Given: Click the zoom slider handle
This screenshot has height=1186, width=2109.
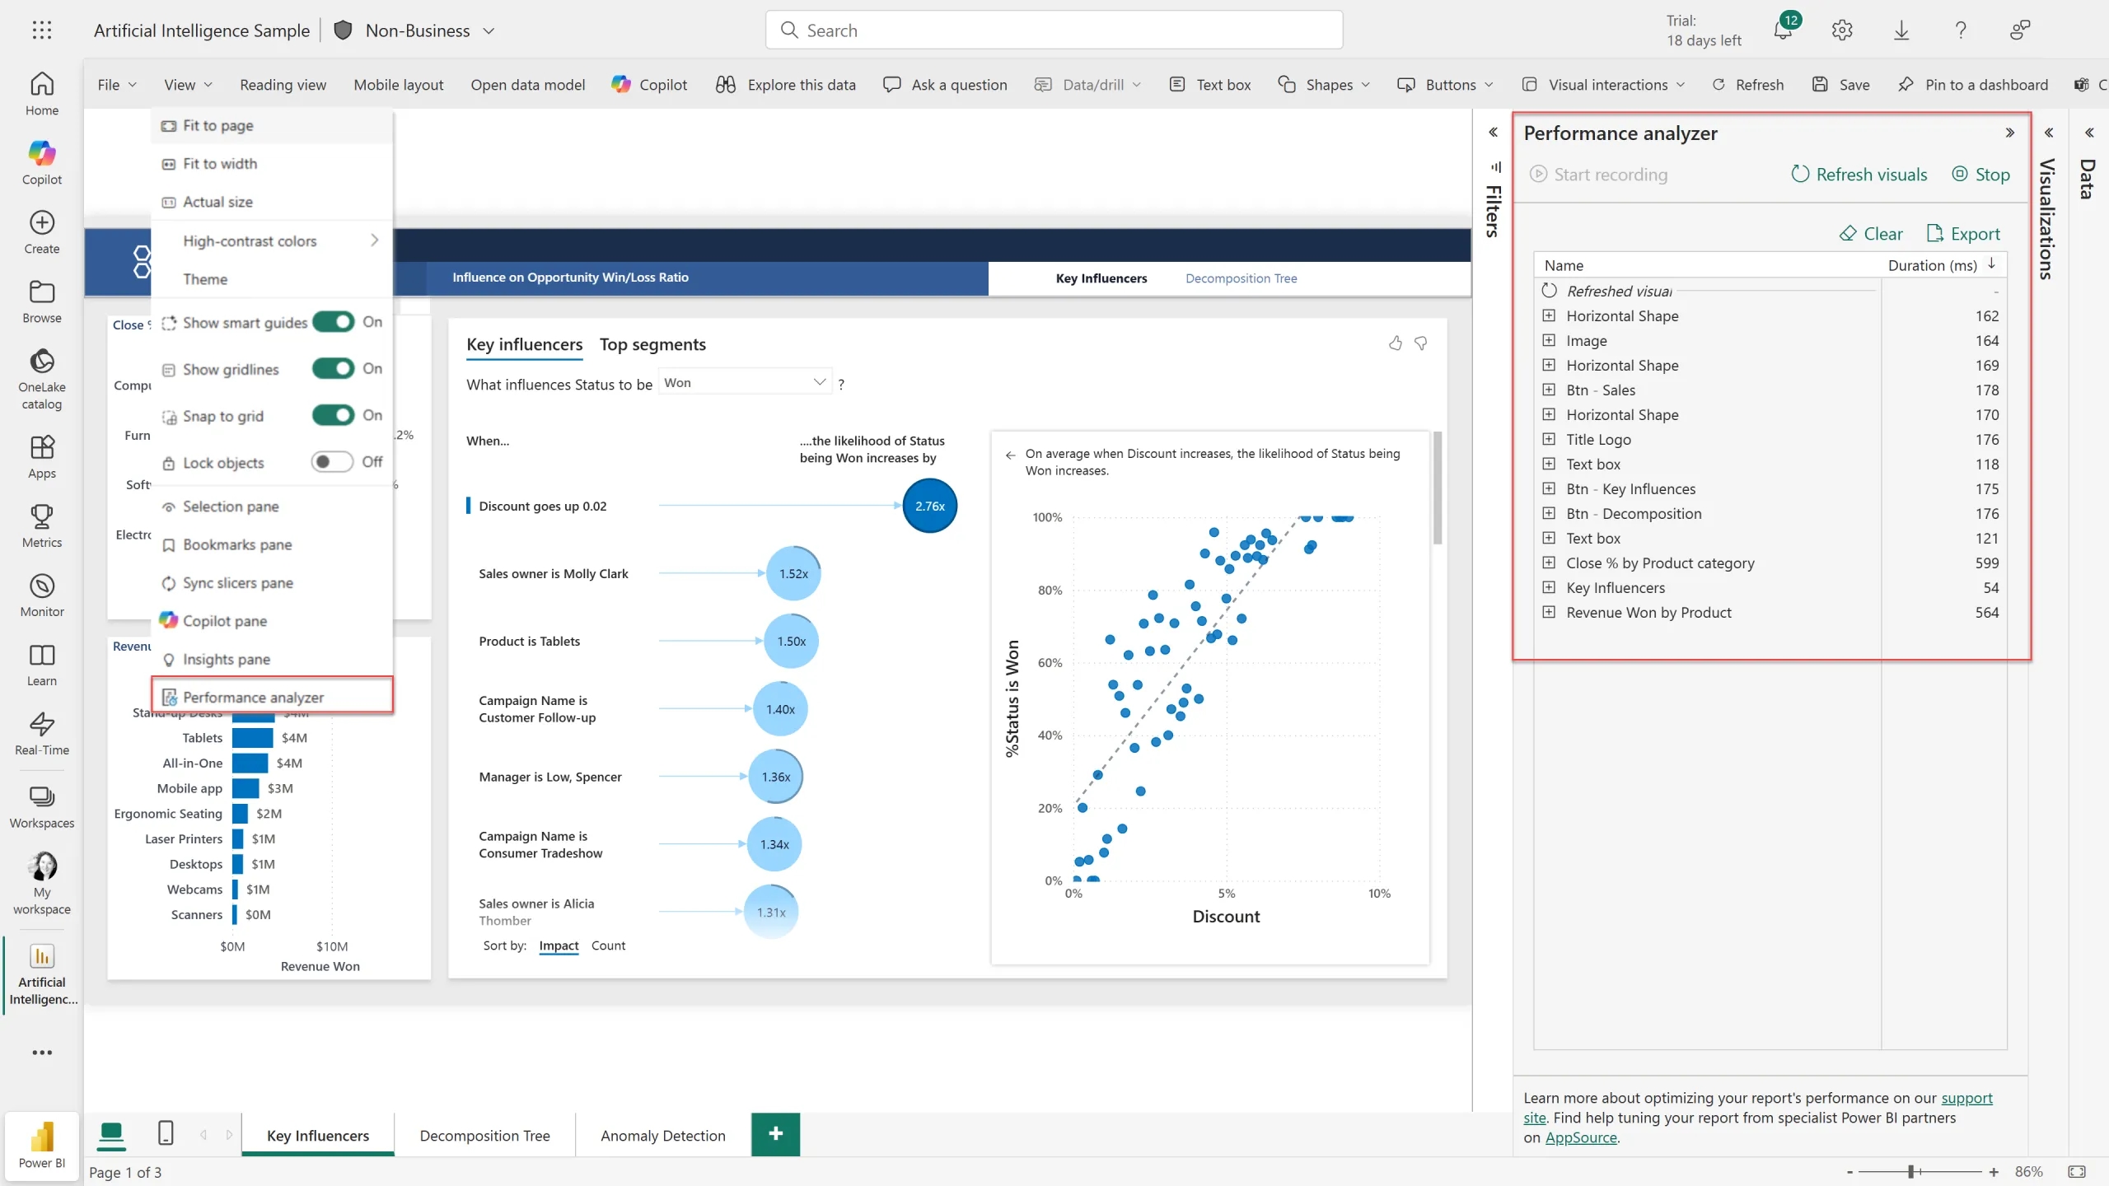Looking at the screenshot, I should 1910,1171.
